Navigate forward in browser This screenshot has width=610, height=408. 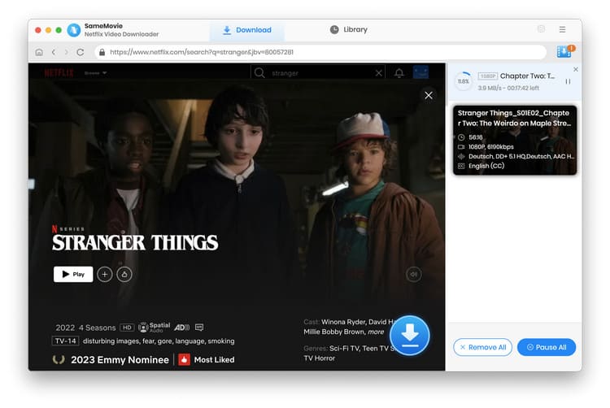coord(67,52)
